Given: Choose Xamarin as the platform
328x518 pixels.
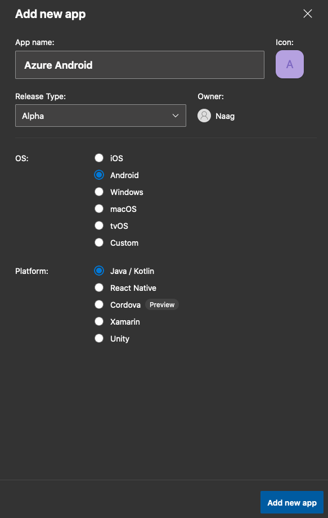Looking at the screenshot, I should (x=99, y=321).
